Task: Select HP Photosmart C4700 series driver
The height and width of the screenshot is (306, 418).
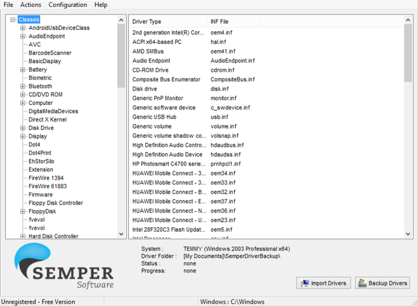Action: [x=169, y=164]
